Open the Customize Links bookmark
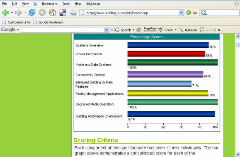Image resolution: width=240 pixels, height=157 pixels. click(x=17, y=22)
